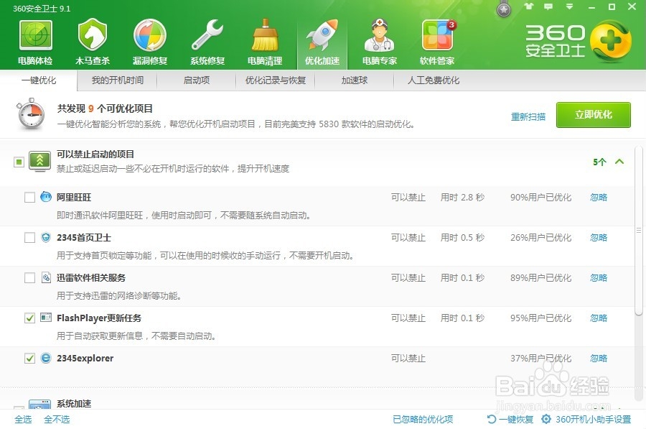This screenshot has height=429, width=646.
Task: Click the FlashPlayer更新任务 icon
Action: pos(46,317)
